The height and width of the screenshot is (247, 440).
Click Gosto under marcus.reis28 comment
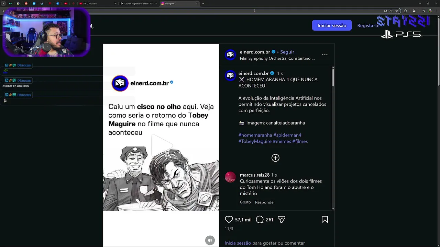click(245, 202)
